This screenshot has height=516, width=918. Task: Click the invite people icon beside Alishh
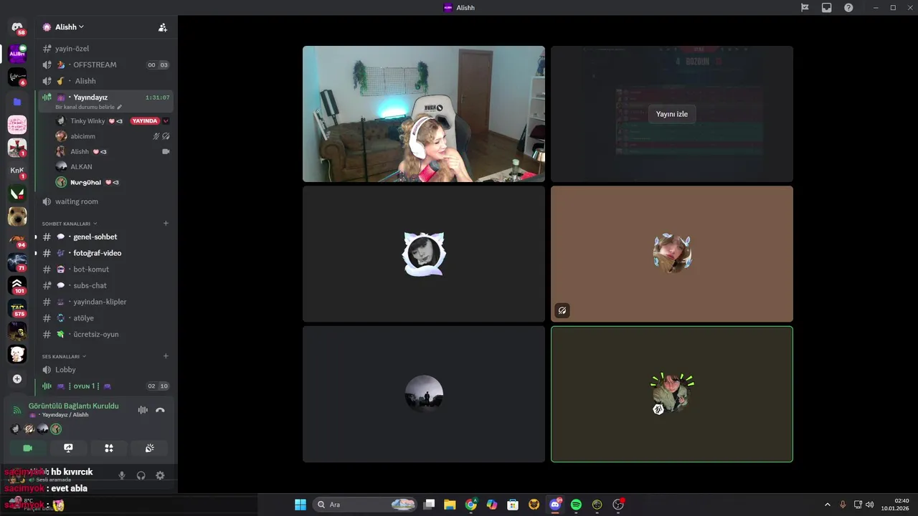click(163, 27)
